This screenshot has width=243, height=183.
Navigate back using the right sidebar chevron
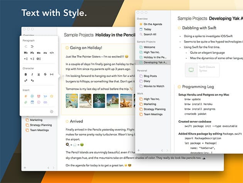coord(162,150)
